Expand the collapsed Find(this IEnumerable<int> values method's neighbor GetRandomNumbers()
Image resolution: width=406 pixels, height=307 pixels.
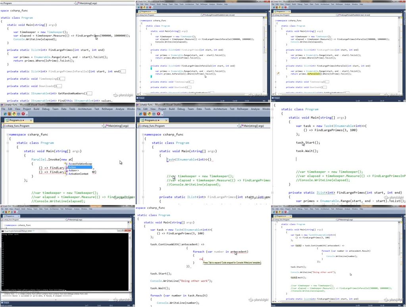(90, 94)
